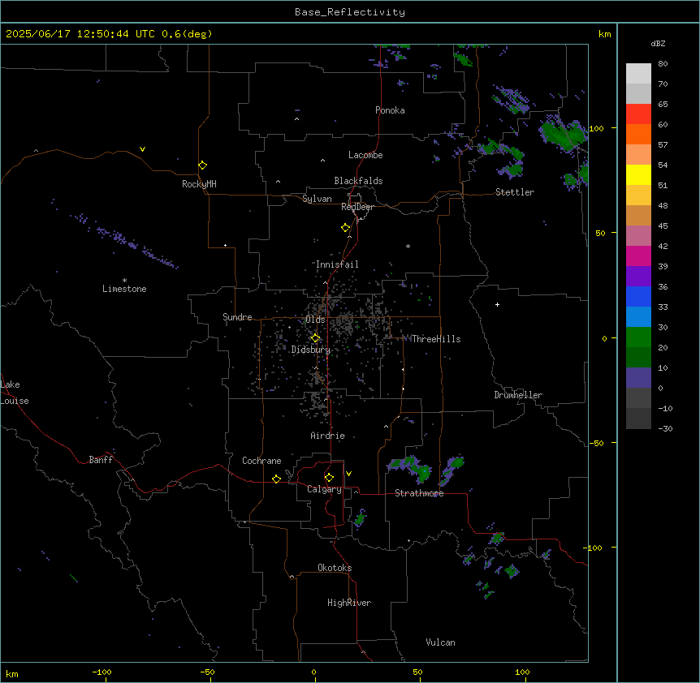Pick the yellow diamond marker above Didsbury
700x683 pixels.
[x=315, y=338]
